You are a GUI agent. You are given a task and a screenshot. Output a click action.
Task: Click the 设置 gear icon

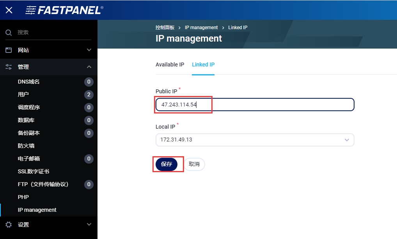coord(9,225)
